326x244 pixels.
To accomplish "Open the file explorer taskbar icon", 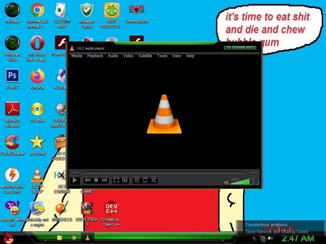I will tap(60, 238).
